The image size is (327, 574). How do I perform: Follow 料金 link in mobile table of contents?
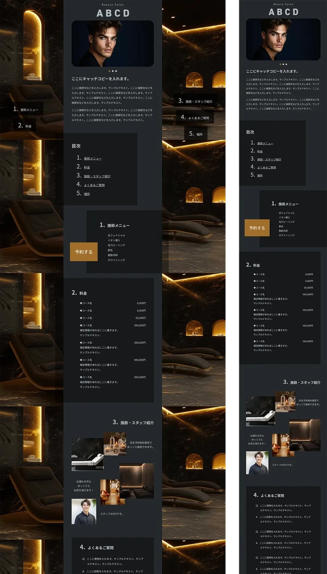click(259, 151)
